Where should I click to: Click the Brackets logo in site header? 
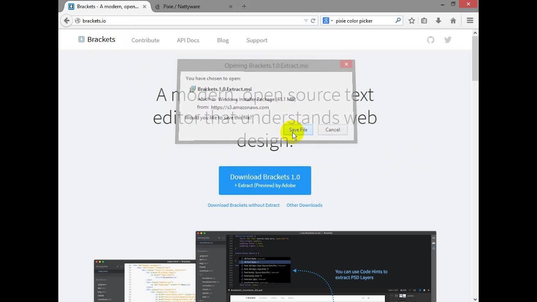(97, 39)
